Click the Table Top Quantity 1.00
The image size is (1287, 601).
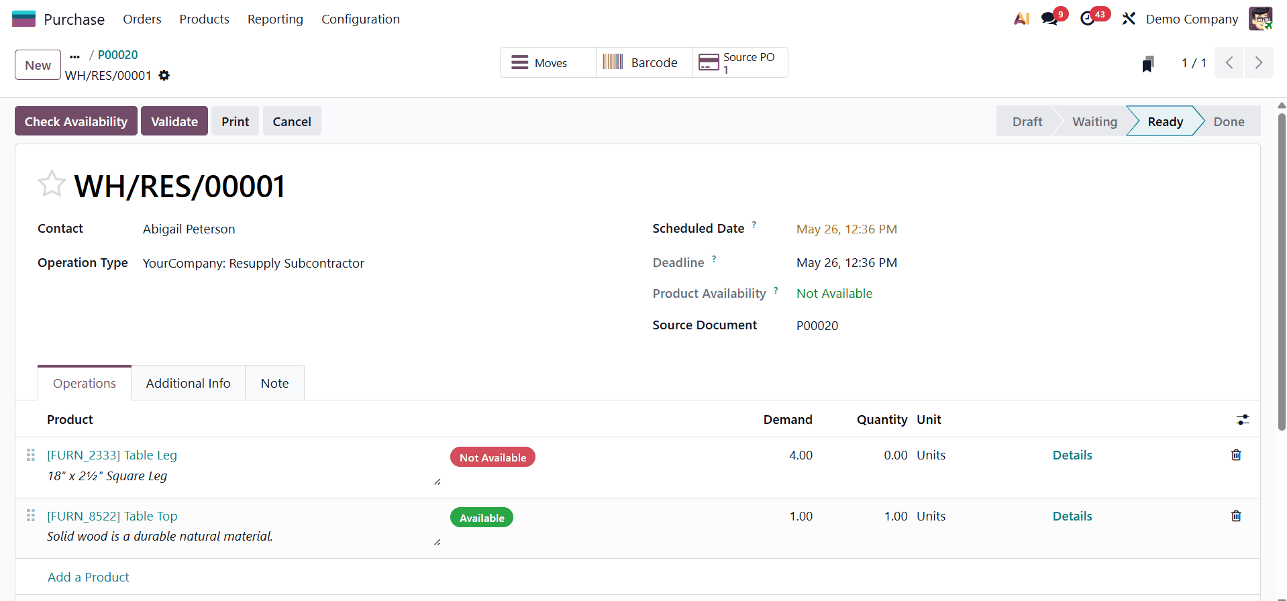pos(896,516)
